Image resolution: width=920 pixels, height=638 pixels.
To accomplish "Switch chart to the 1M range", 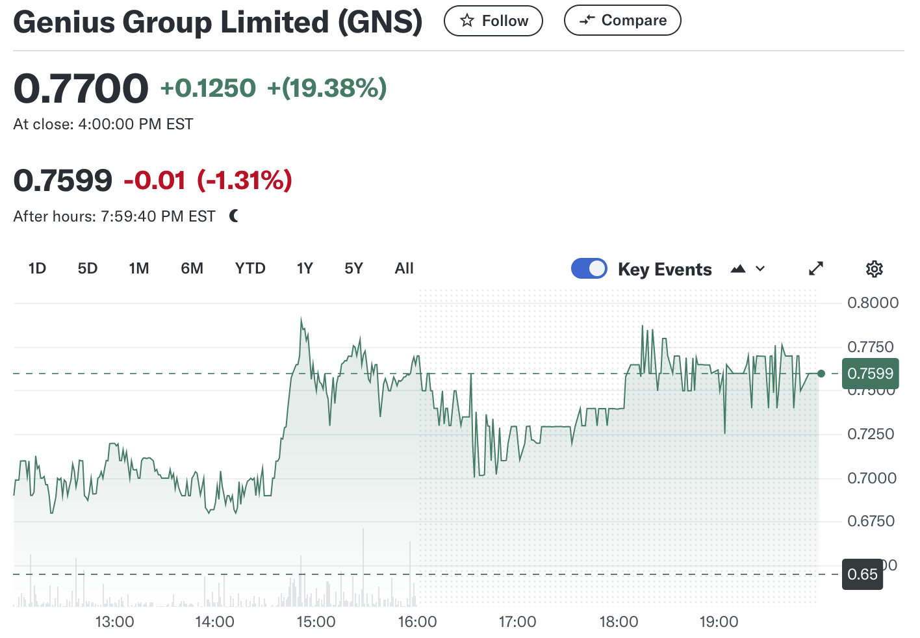I will click(139, 268).
